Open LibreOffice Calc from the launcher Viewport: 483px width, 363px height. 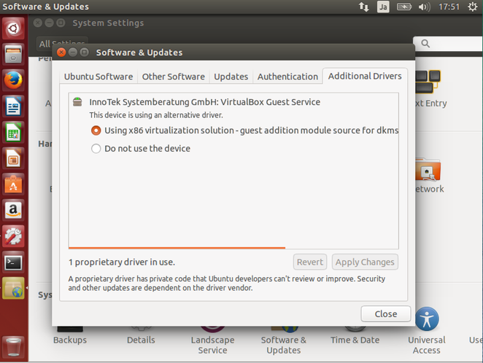(x=13, y=132)
